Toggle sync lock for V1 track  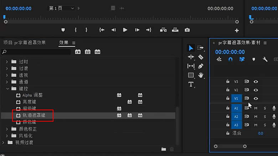246,98
